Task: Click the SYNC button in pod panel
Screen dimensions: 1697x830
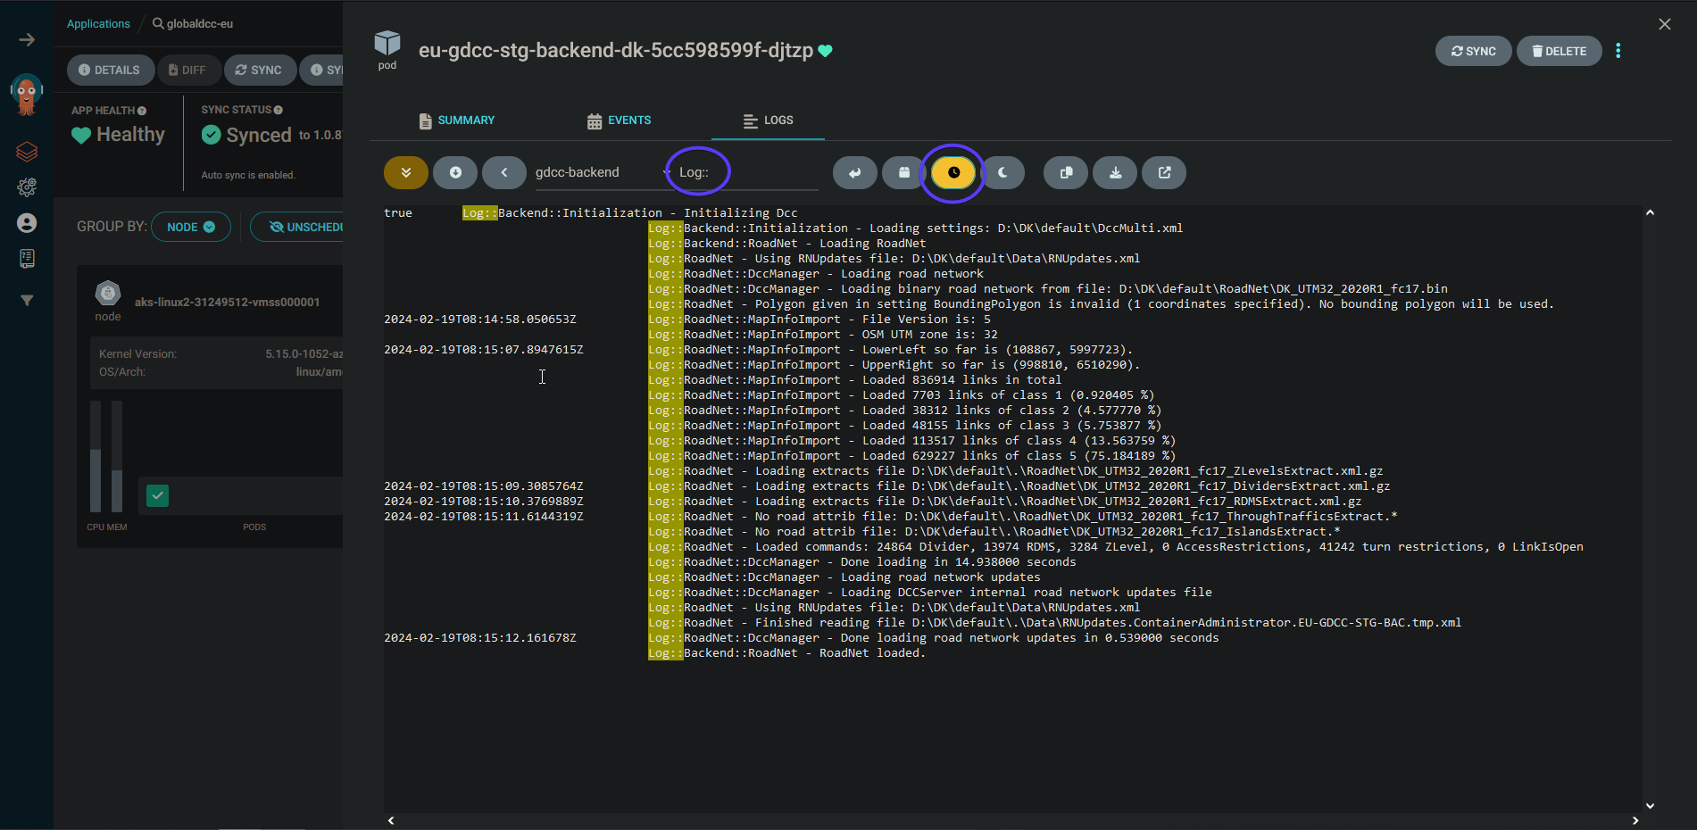Action: [1473, 51]
